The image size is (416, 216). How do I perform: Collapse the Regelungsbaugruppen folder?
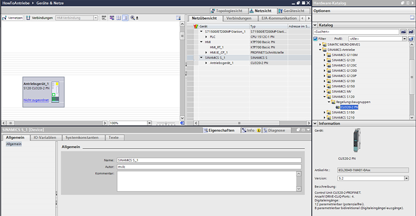(329, 102)
